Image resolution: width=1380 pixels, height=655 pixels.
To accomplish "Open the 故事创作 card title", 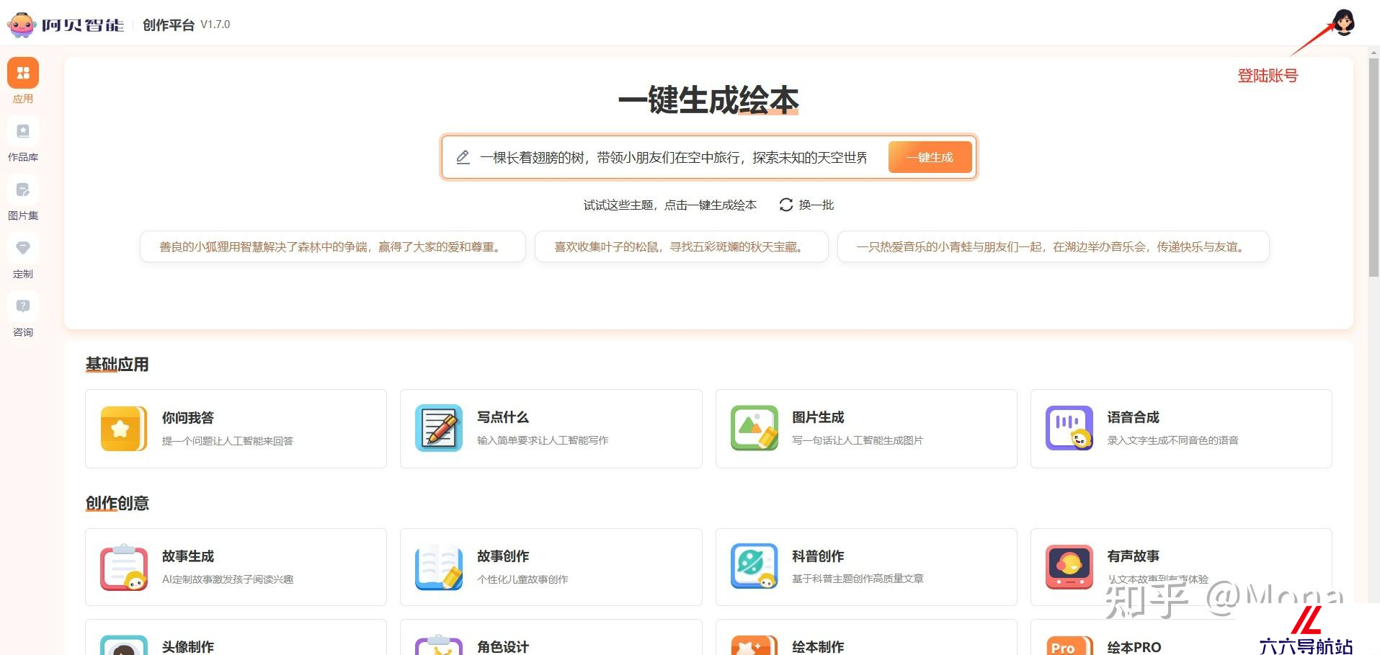I will (503, 556).
